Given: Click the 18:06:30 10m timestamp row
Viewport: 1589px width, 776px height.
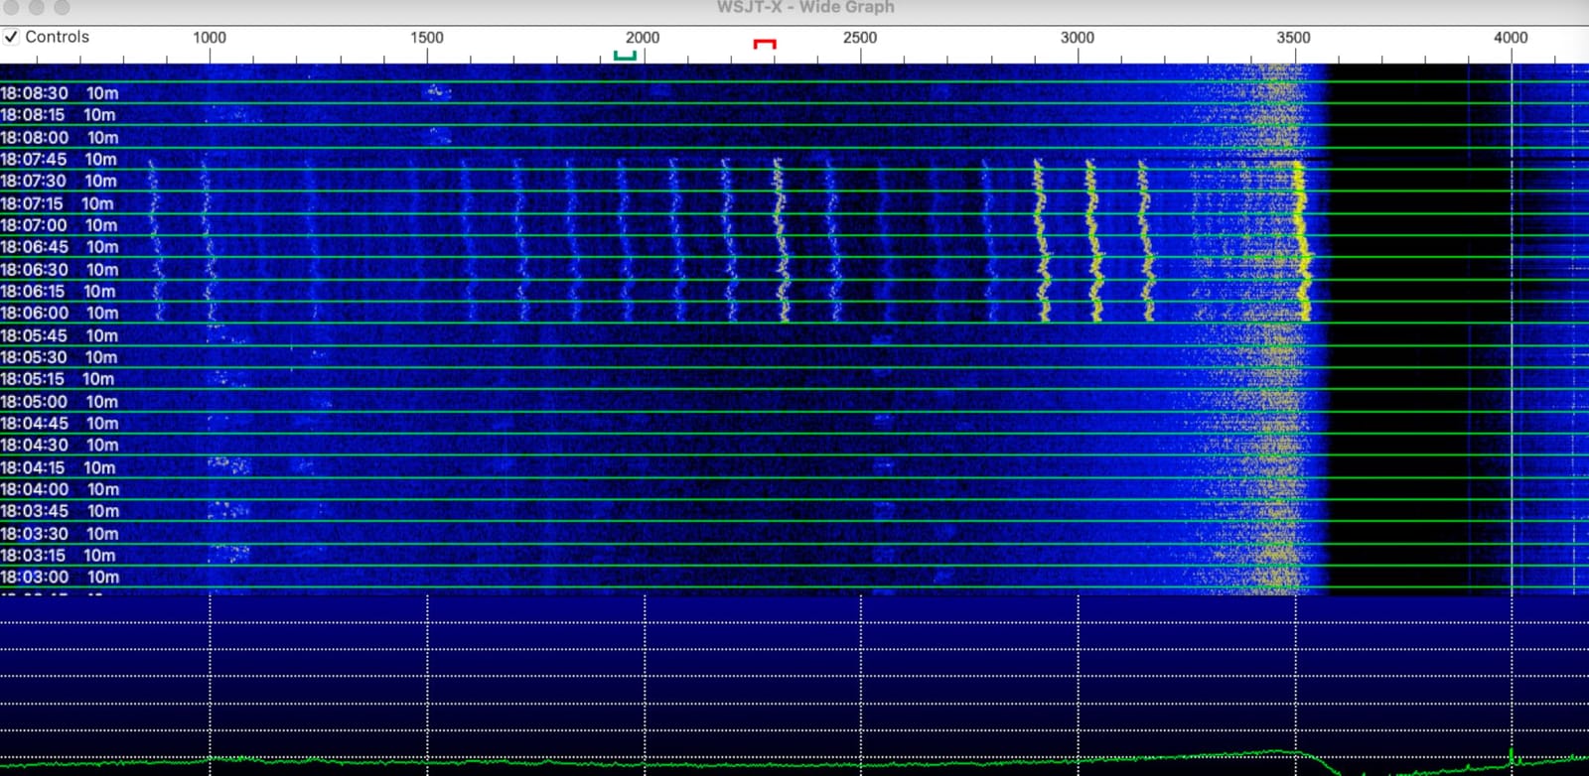Looking at the screenshot, I should 60,269.
